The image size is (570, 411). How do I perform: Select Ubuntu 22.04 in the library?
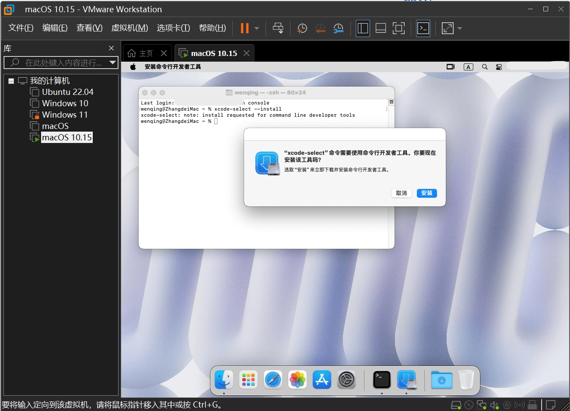67,92
